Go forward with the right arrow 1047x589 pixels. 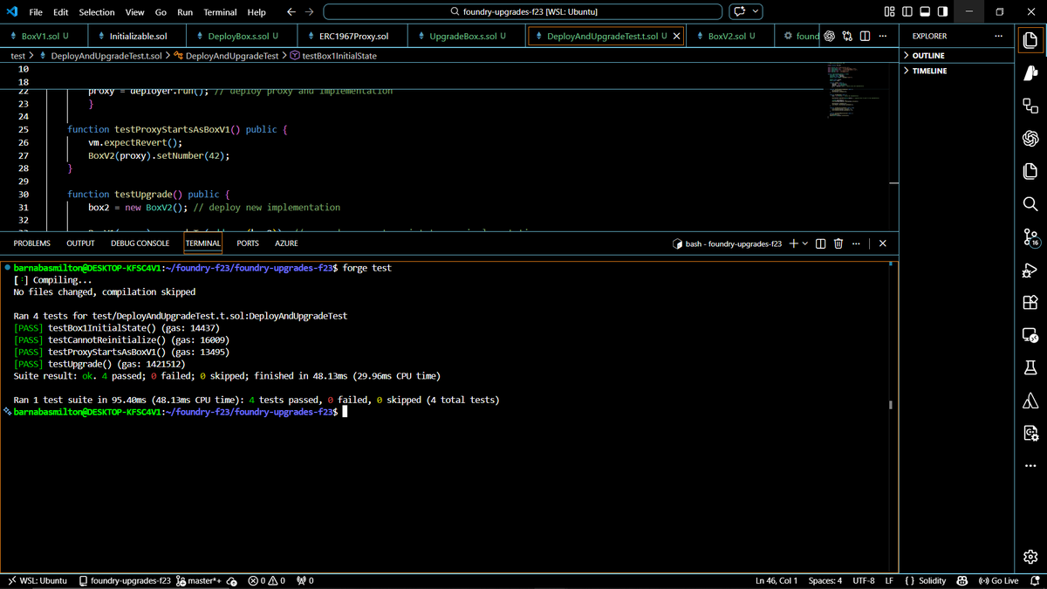coord(311,12)
